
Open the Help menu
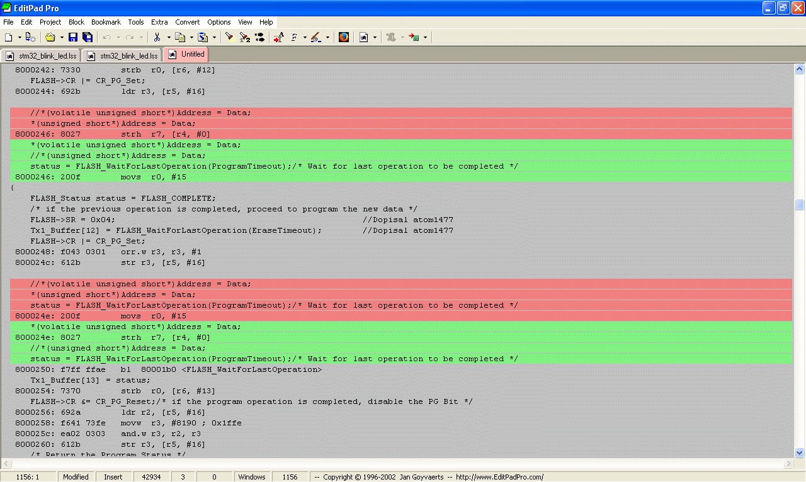[x=266, y=22]
